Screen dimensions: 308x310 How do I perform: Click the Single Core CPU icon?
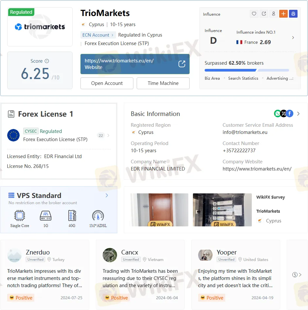pyautogui.click(x=20, y=216)
